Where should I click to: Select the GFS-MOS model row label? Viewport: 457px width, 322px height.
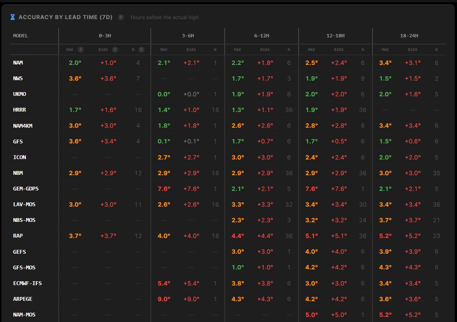tap(24, 268)
